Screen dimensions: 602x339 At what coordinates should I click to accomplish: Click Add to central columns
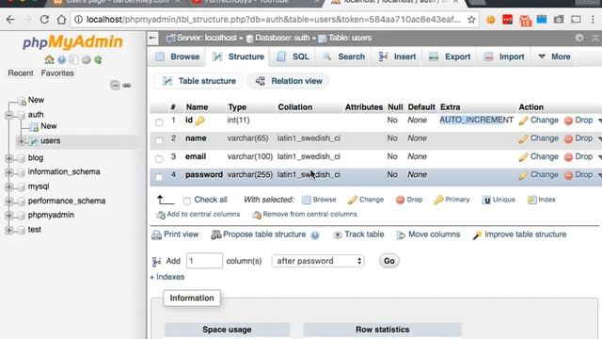click(x=198, y=214)
